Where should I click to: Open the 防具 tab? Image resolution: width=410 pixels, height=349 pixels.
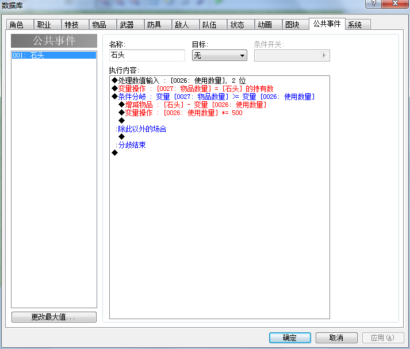pos(158,25)
